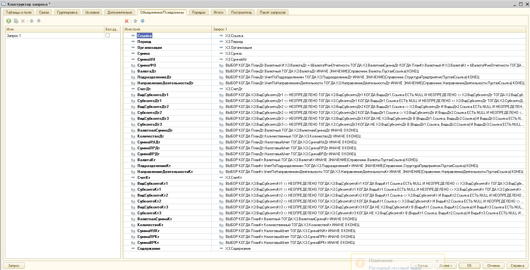Click the f(x) icon beside СуммаНУКт
The height and width of the screenshot is (270, 530).
(133, 231)
